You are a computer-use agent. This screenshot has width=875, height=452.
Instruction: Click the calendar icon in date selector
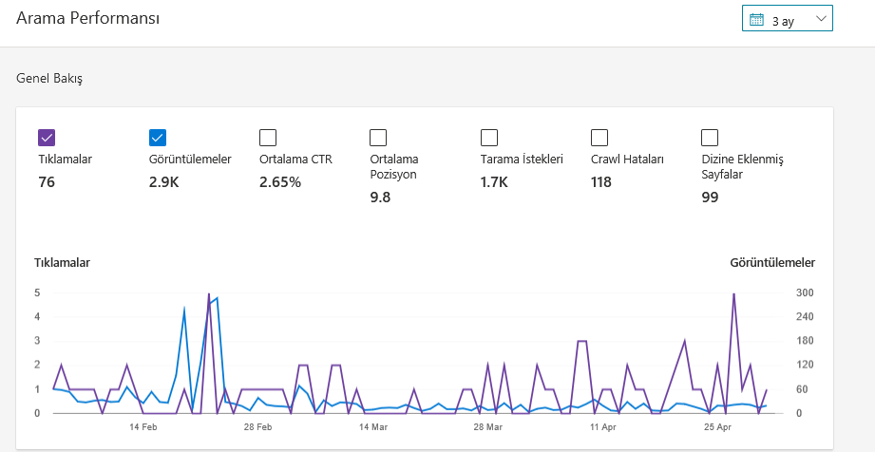[x=756, y=20]
